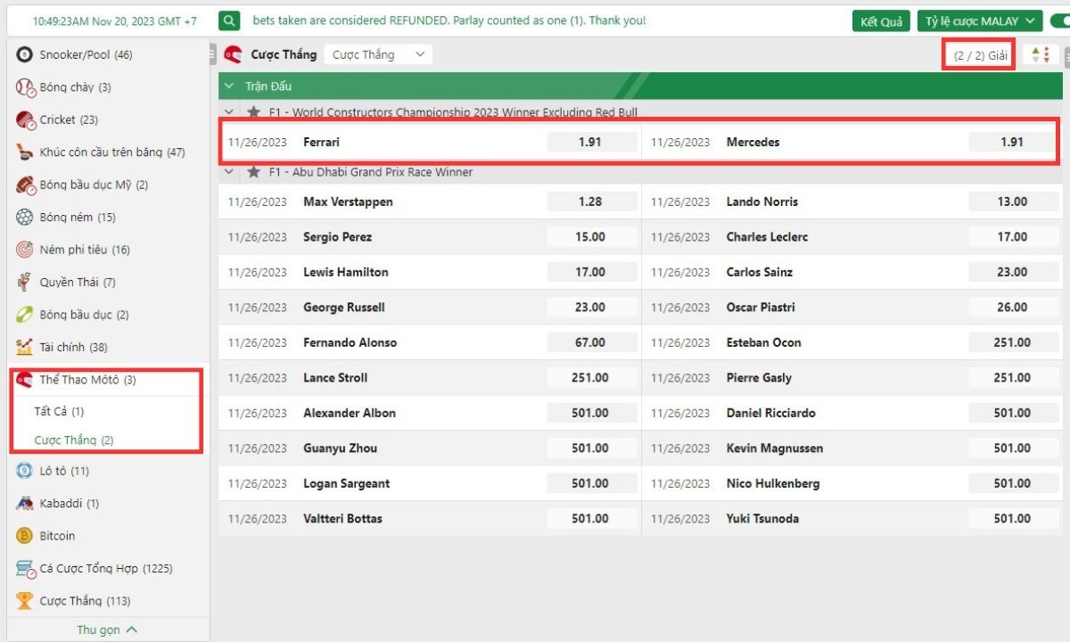This screenshot has width=1070, height=642.
Task: Collapse the World Constructors Championship league chevron
Action: tap(230, 112)
